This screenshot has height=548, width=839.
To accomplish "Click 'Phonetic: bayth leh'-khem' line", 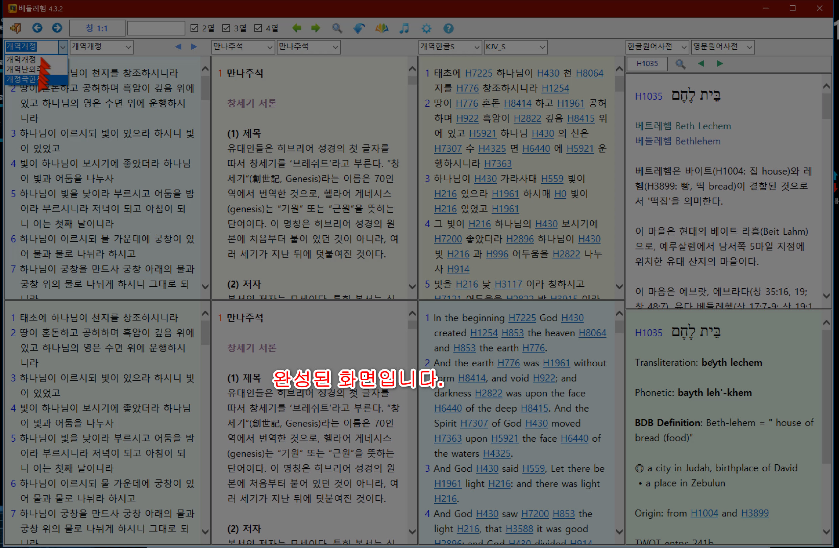I will (x=693, y=393).
